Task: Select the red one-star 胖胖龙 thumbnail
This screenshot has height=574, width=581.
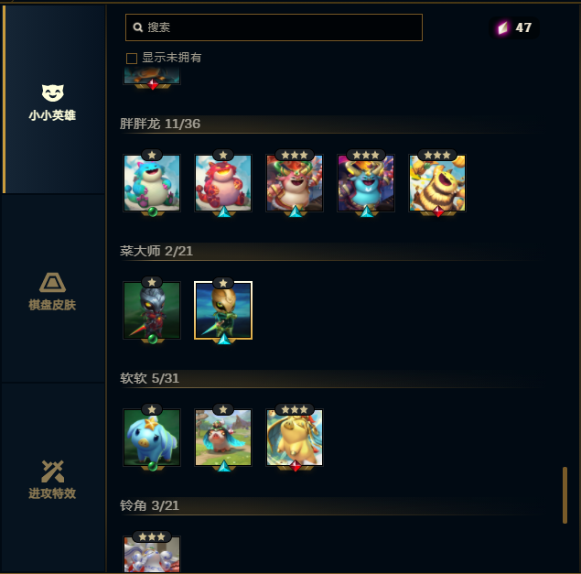Action: pos(223,183)
